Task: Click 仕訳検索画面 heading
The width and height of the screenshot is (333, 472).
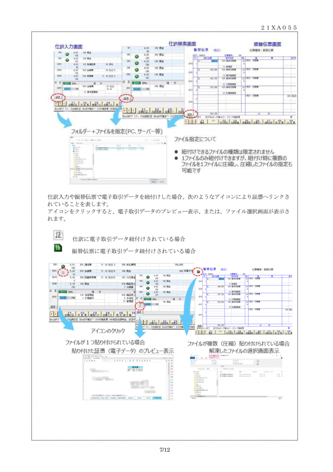Action: (182, 44)
